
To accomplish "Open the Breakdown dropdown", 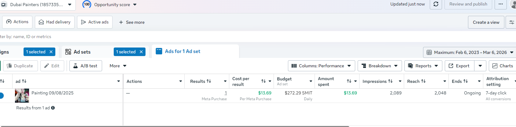I will click(380, 66).
